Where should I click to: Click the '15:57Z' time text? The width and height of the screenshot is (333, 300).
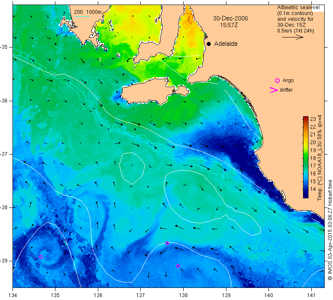(229, 25)
